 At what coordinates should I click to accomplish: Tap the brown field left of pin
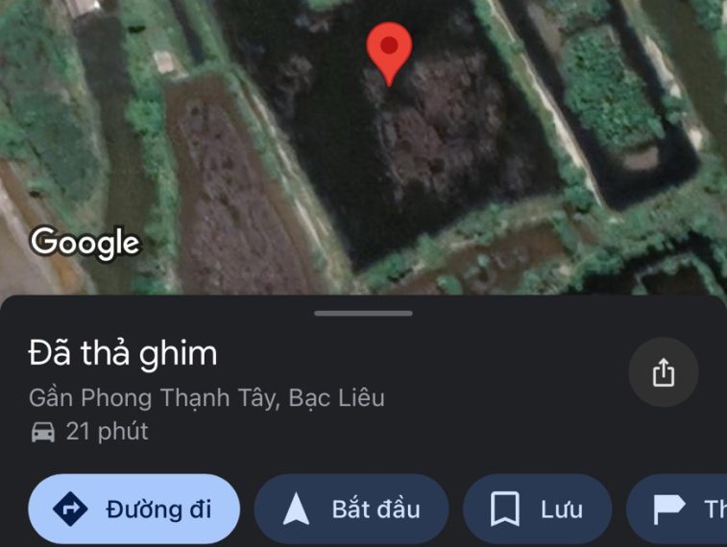(231, 195)
